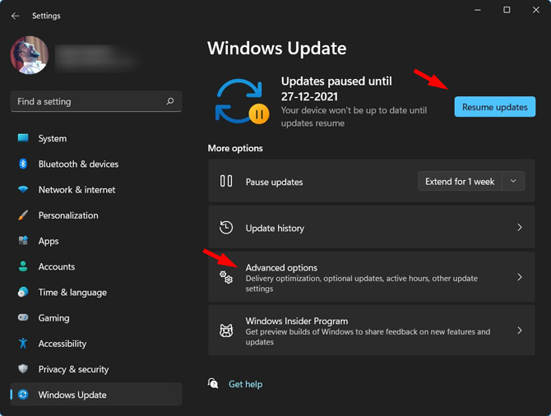551x416 pixels.
Task: Open Bluetooth & devices category
Action: [96, 164]
